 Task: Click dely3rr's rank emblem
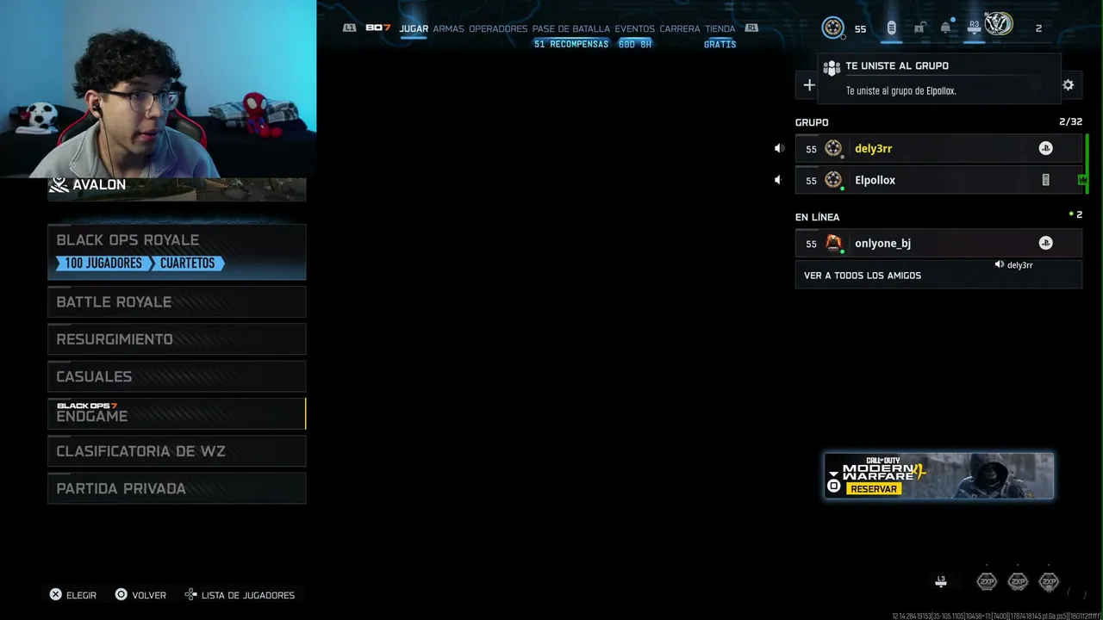833,148
